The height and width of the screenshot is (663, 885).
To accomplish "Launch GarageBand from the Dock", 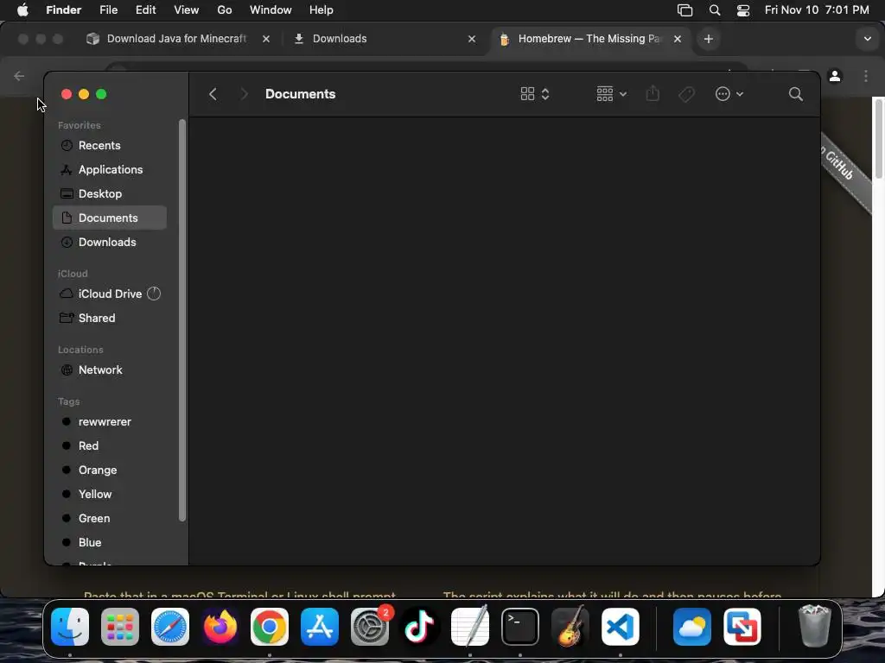I will click(x=570, y=627).
